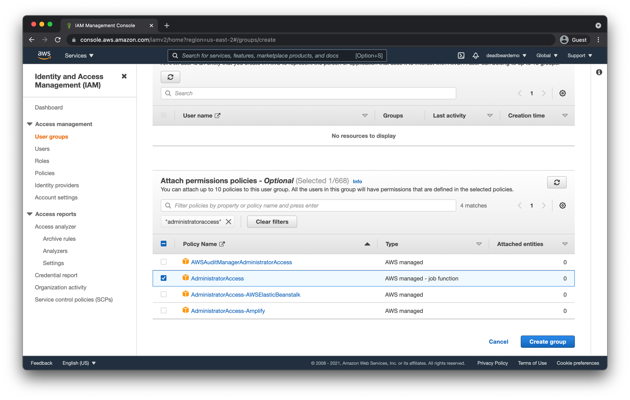Refresh the users list table
630x400 pixels.
click(x=170, y=77)
